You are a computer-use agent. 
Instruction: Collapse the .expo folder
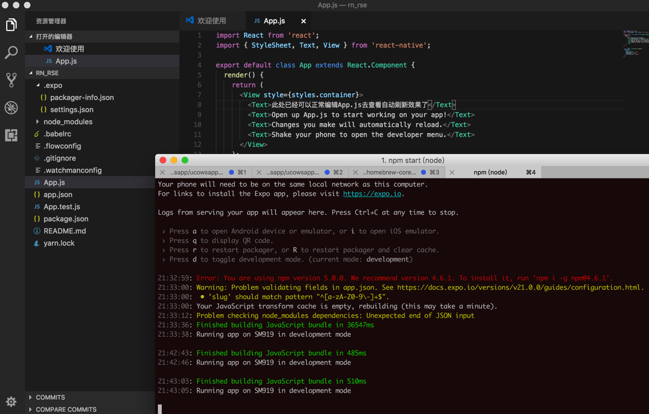click(52, 85)
